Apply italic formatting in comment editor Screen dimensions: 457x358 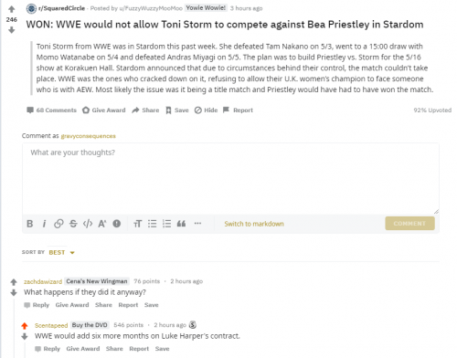tap(44, 224)
